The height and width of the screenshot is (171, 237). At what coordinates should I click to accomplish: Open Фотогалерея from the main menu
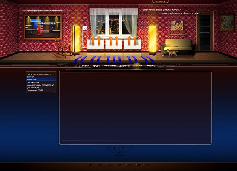click(x=110, y=65)
